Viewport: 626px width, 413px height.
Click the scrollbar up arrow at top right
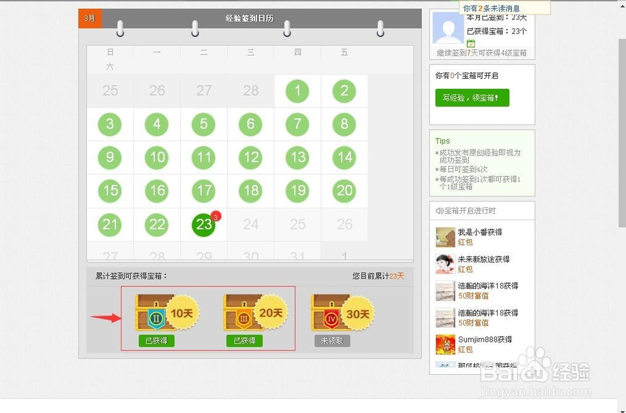point(622,5)
